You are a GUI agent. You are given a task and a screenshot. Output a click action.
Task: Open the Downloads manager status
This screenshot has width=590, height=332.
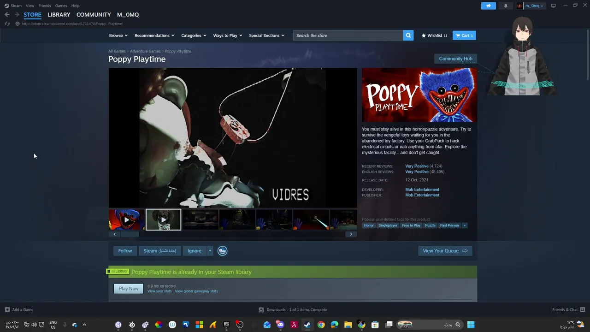click(293, 310)
